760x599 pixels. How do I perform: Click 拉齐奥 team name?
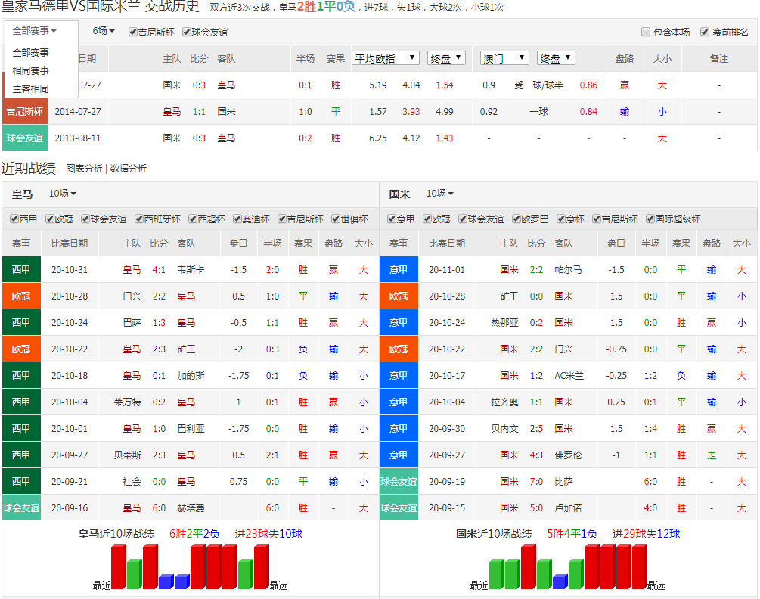pos(504,402)
